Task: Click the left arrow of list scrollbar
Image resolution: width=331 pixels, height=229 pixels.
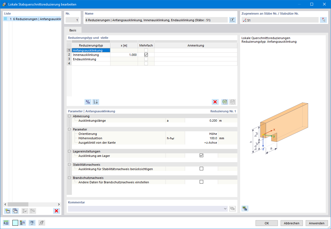Action: (x=6, y=204)
